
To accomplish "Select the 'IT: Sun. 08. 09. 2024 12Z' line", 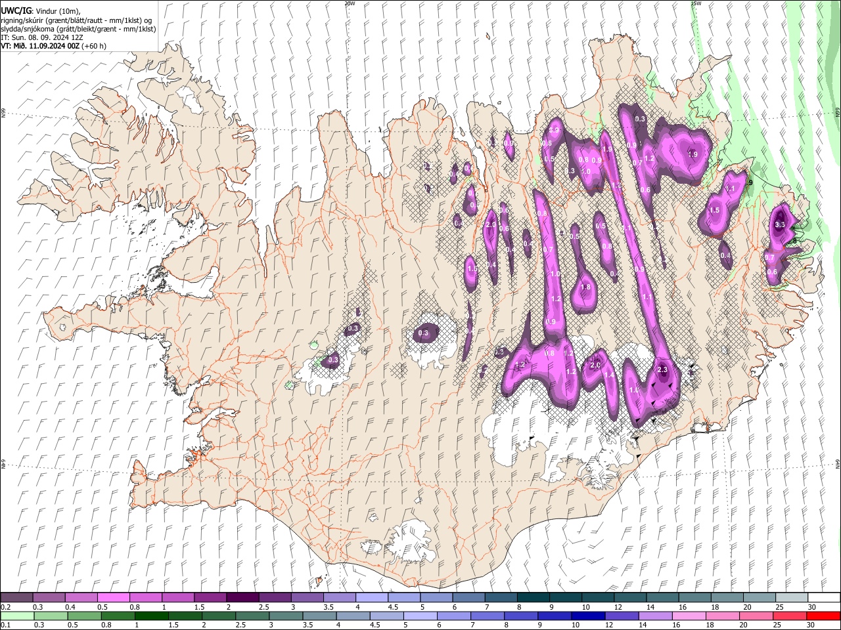I will [42, 37].
